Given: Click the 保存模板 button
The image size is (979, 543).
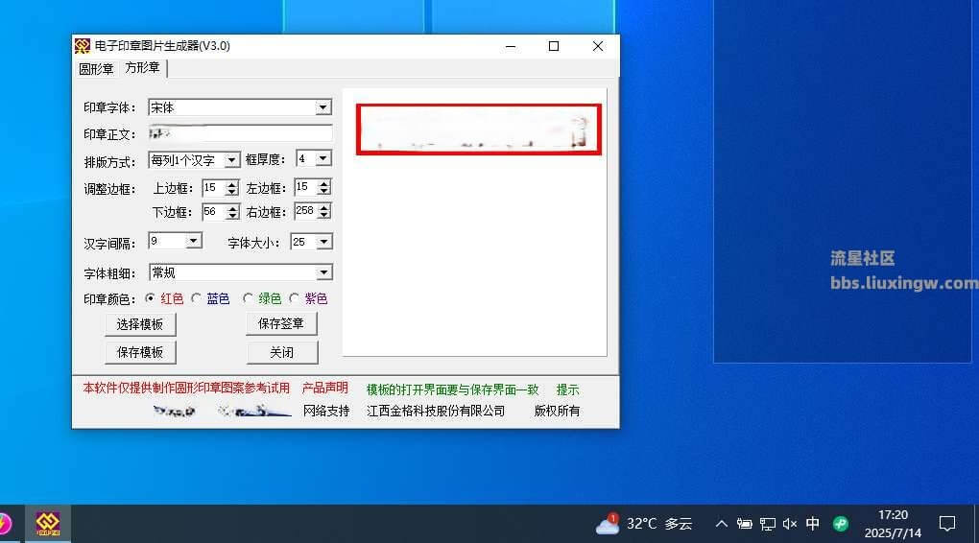Looking at the screenshot, I should pos(140,352).
